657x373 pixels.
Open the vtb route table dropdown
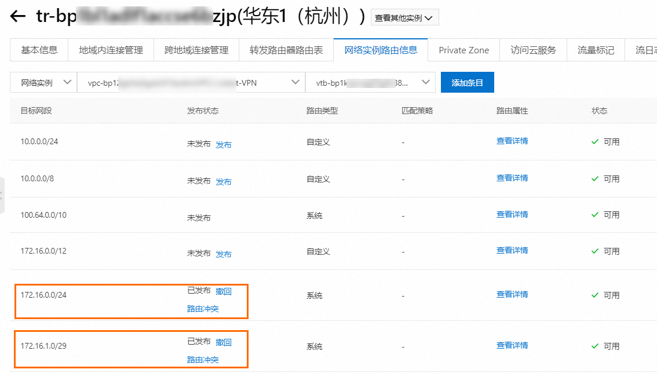click(371, 82)
